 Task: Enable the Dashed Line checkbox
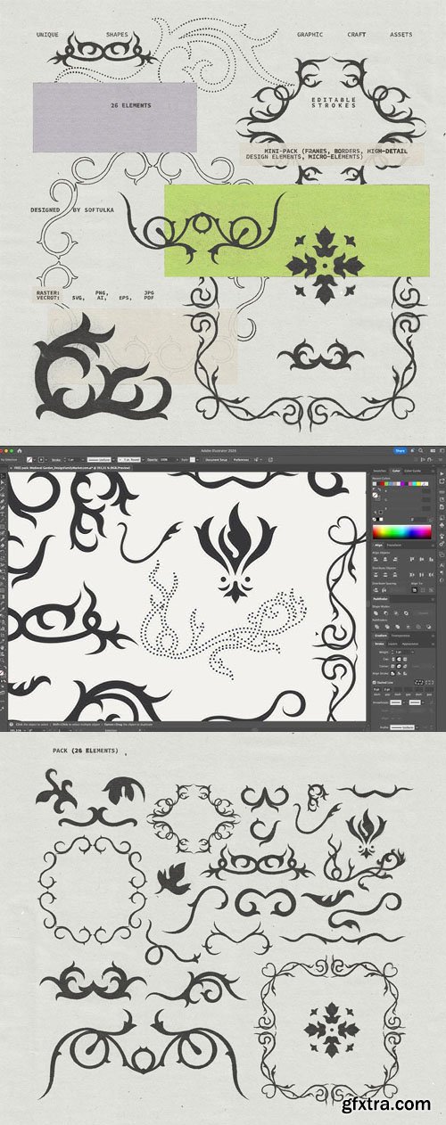[x=374, y=683]
